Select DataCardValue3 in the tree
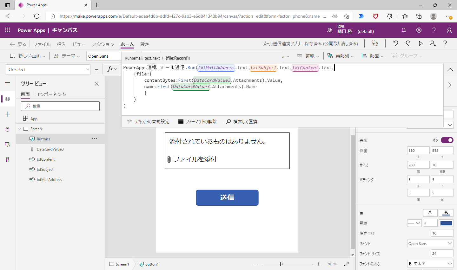 point(50,149)
